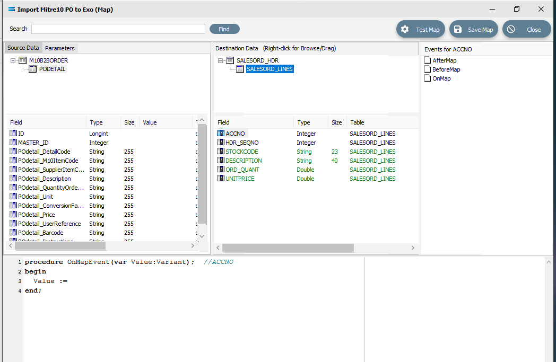Click the gear icon on Test Map
This screenshot has width=556, height=362.
tap(405, 29)
